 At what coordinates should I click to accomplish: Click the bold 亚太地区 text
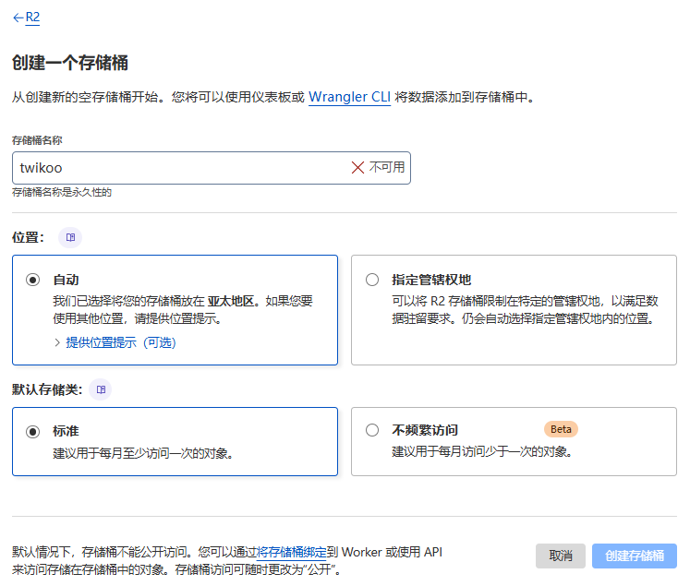click(231, 301)
